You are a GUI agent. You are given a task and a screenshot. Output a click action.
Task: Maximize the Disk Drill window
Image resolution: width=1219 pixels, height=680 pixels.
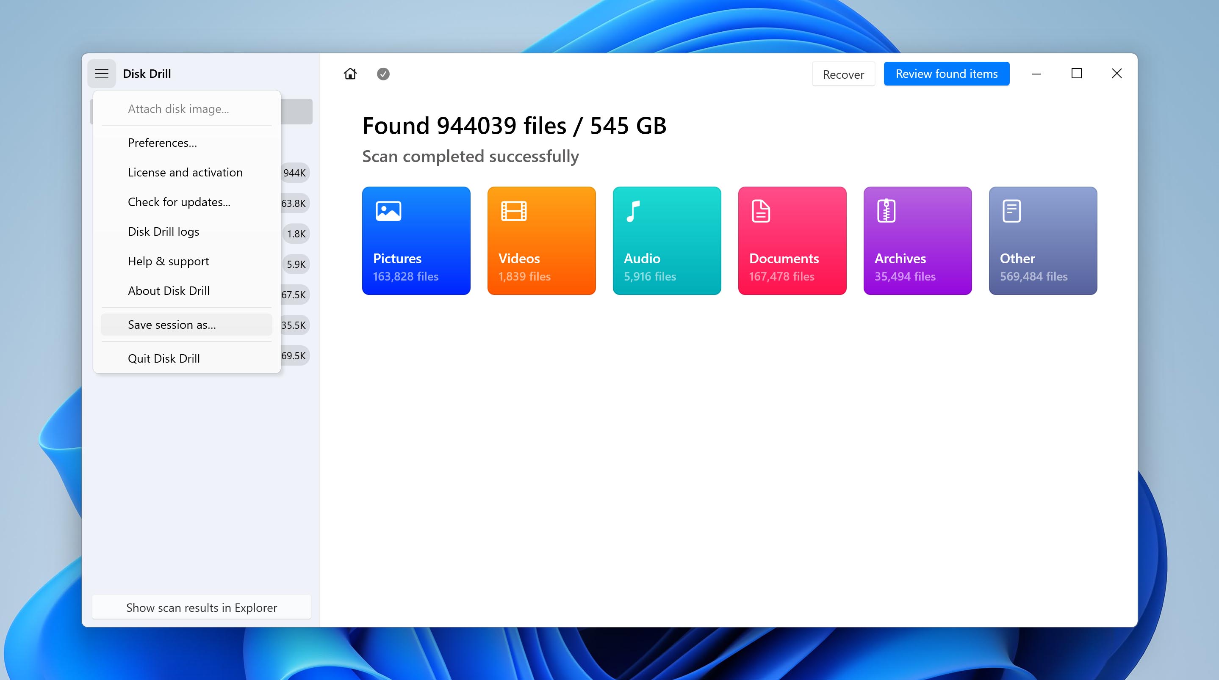pos(1077,74)
